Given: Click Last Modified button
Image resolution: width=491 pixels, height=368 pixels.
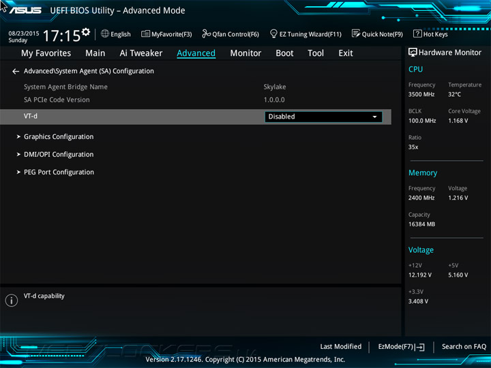Looking at the screenshot, I should [341, 347].
